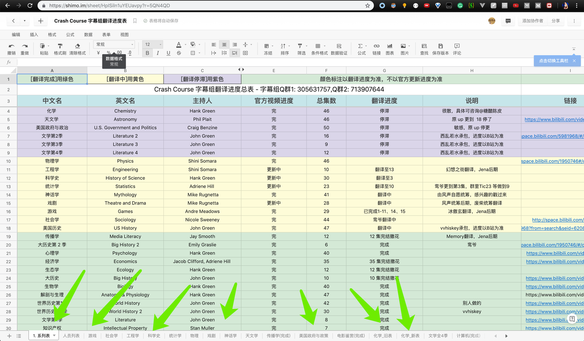Toggle italic text formatting
The width and height of the screenshot is (584, 341).
point(158,53)
